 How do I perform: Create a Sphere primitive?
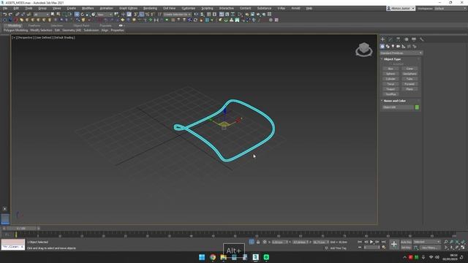coord(390,74)
